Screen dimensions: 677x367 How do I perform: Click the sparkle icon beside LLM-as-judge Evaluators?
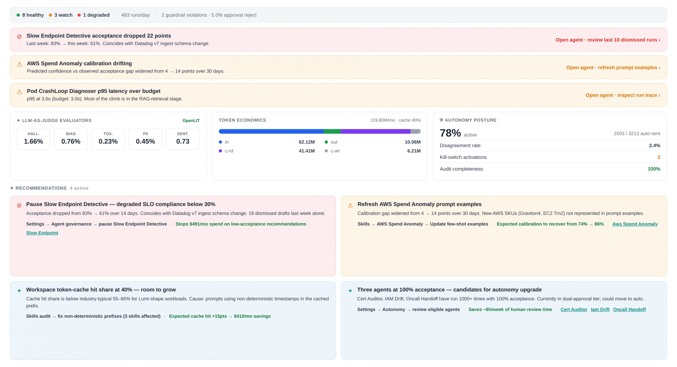tap(19, 120)
